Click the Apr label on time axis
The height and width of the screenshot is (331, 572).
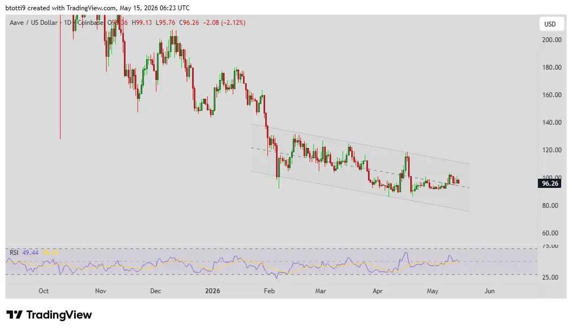378,291
